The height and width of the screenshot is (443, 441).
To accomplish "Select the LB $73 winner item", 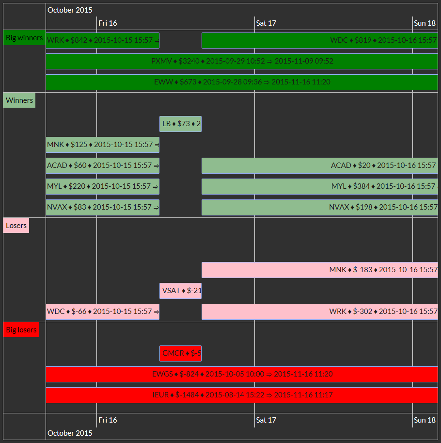I will click(x=181, y=124).
